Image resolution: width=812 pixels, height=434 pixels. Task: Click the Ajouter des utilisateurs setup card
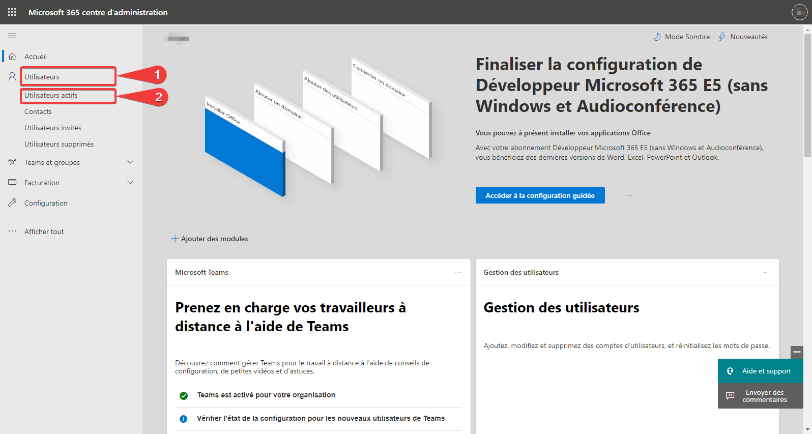click(342, 120)
